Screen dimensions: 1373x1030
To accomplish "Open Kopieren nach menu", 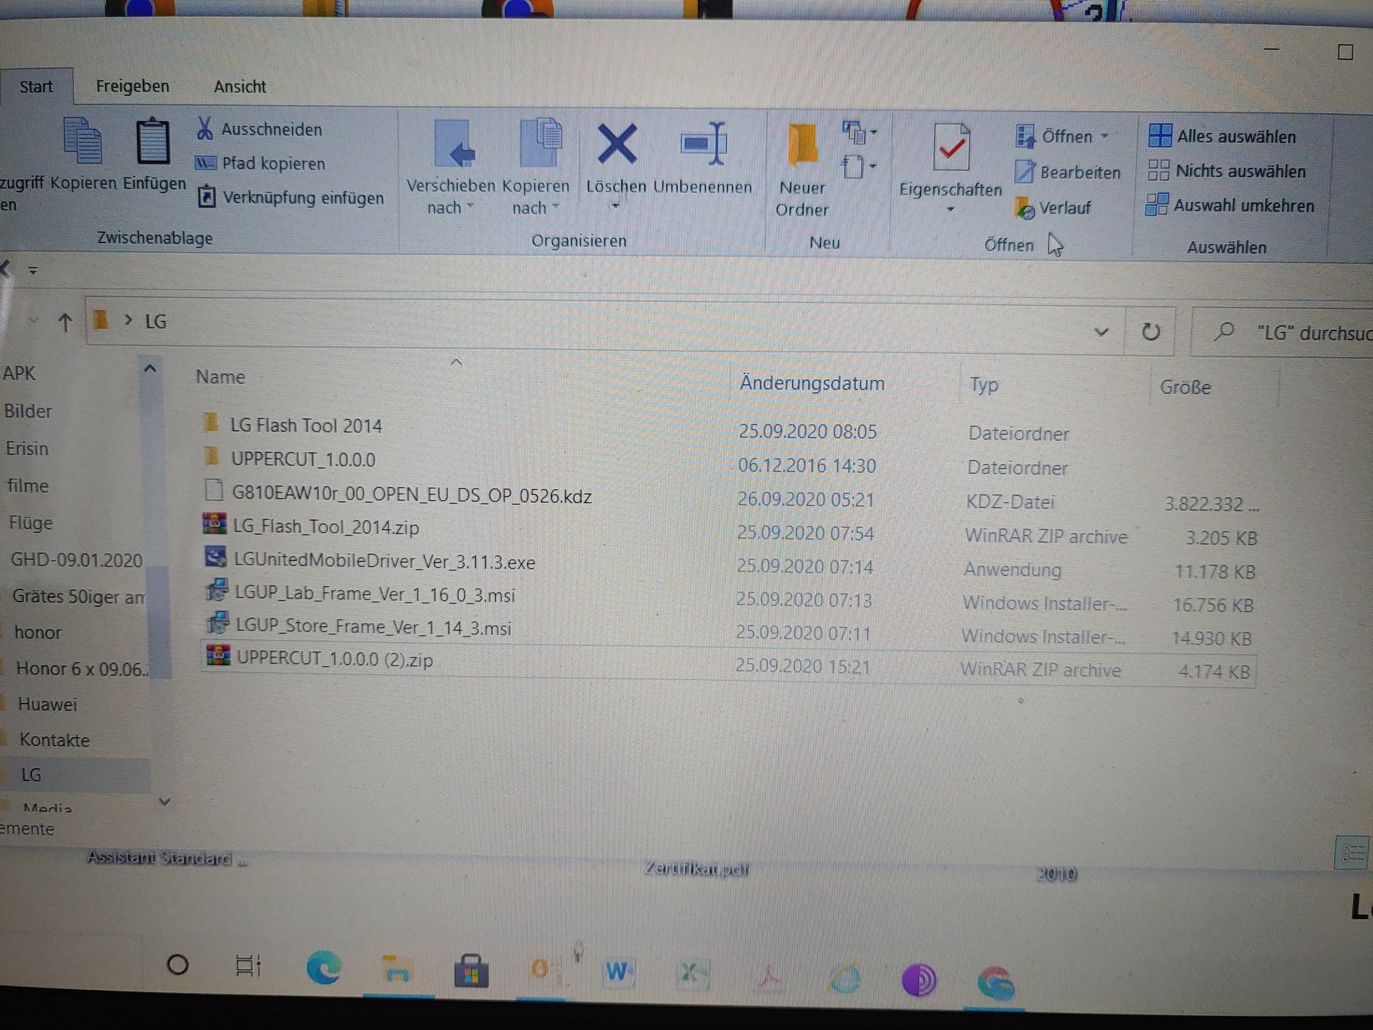I will tap(536, 170).
